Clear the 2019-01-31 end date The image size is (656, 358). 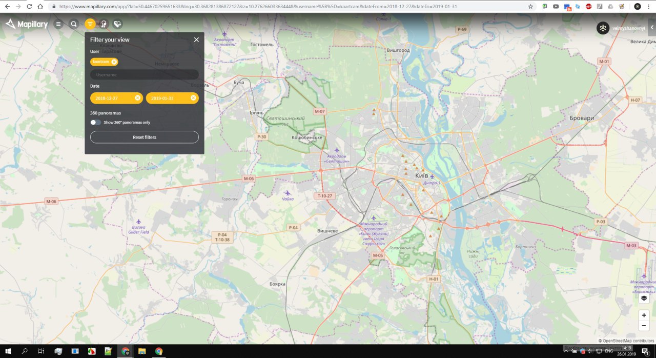tap(193, 98)
